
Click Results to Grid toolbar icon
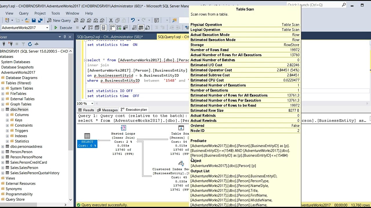pyautogui.click(x=141, y=28)
